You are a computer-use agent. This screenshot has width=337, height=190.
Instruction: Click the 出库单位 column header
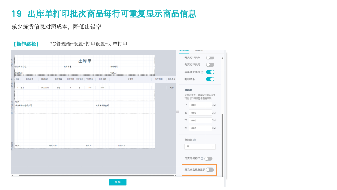pyautogui.click(x=79, y=79)
